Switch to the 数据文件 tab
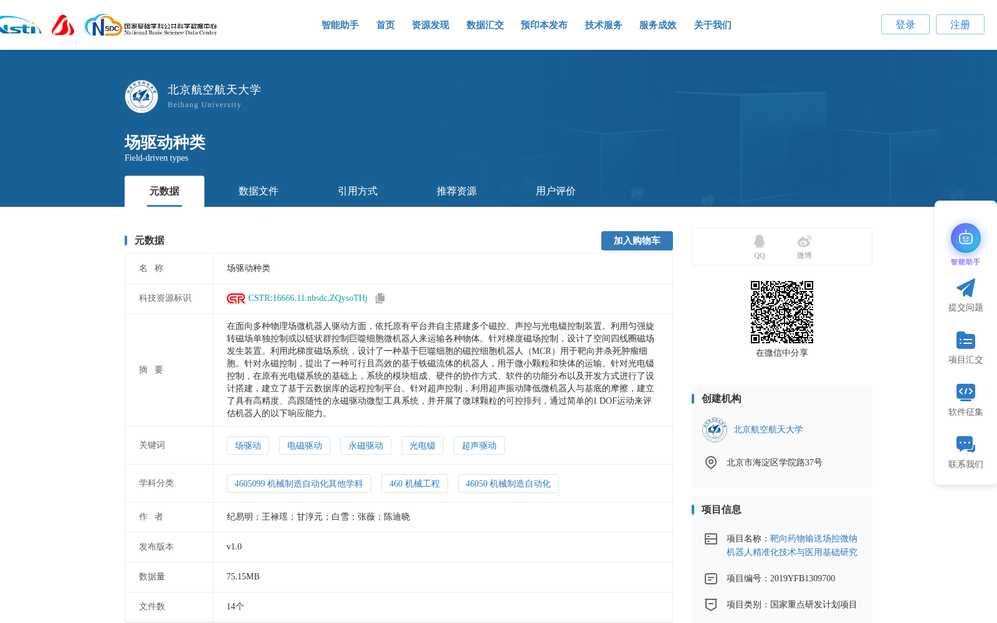This screenshot has height=623, width=997. pyautogui.click(x=259, y=191)
